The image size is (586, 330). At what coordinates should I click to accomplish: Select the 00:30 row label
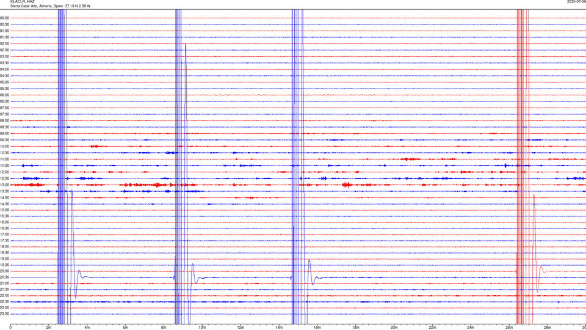pyautogui.click(x=4, y=24)
